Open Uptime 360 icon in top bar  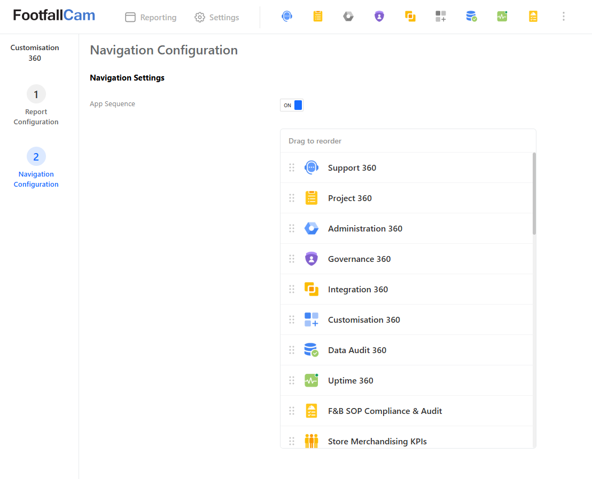click(x=502, y=16)
